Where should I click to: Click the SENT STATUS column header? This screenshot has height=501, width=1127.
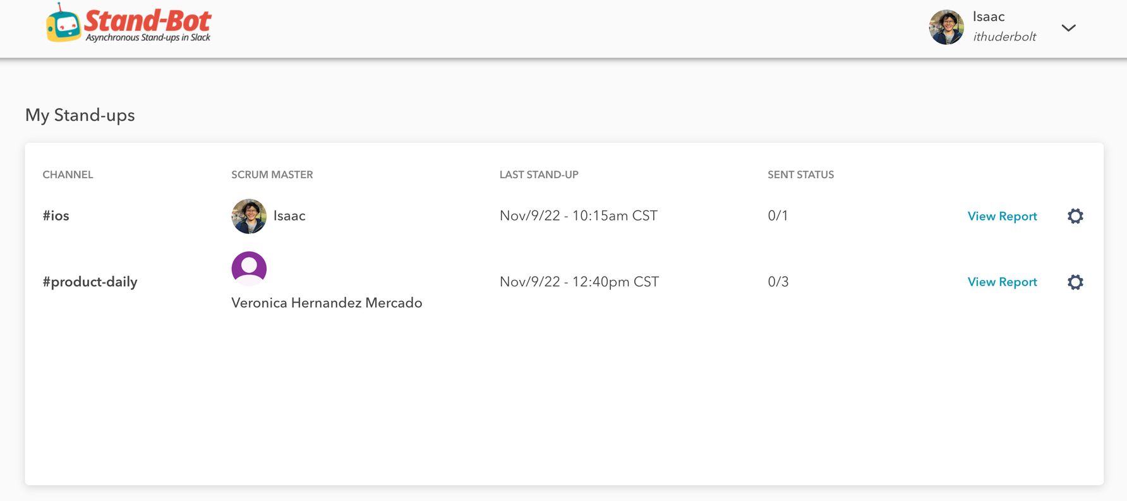pos(800,175)
